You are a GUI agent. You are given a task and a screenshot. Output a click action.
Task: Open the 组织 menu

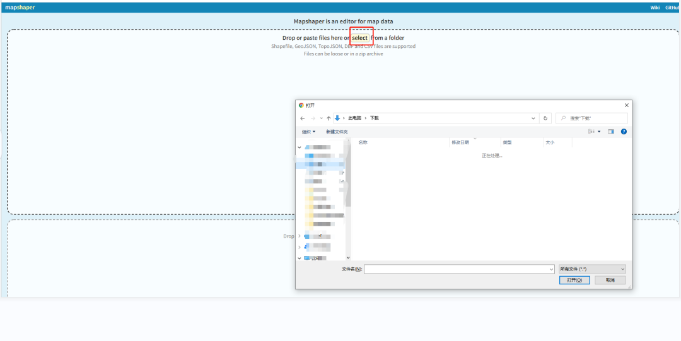(308, 132)
